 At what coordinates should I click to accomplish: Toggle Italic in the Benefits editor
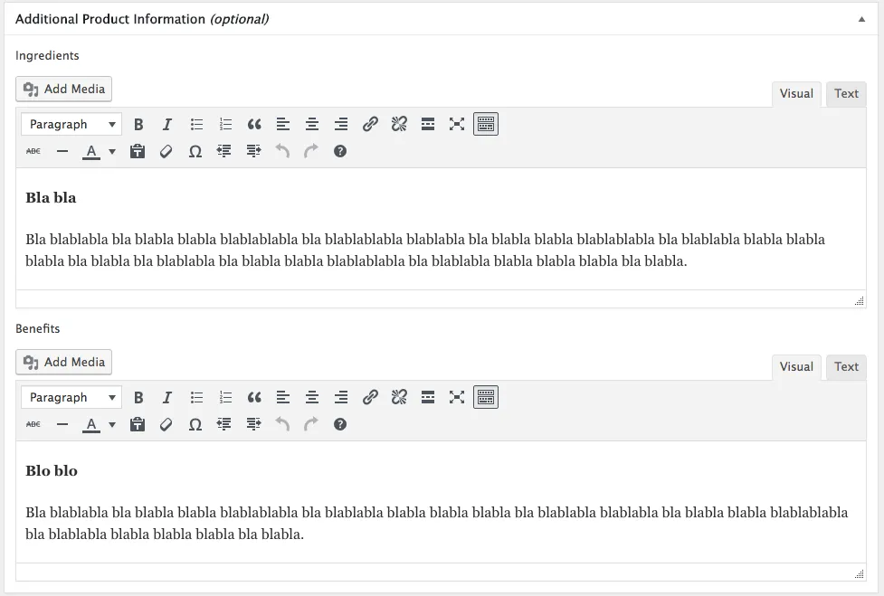coord(167,398)
